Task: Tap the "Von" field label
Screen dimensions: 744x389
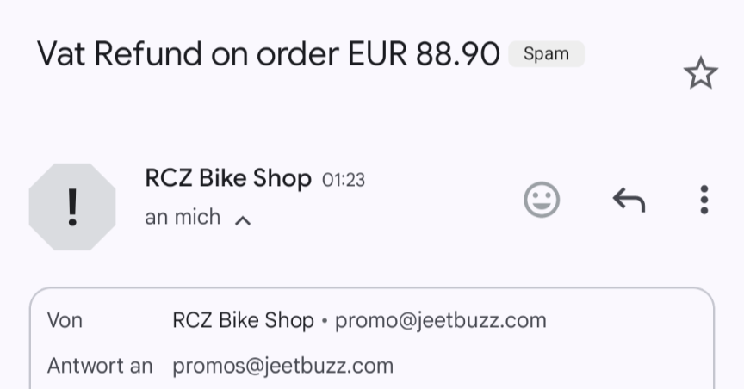Action: click(65, 321)
